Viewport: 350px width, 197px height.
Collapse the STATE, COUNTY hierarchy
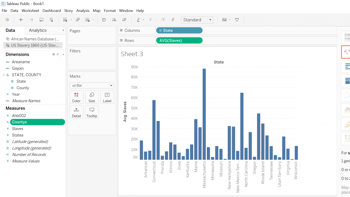click(3, 75)
